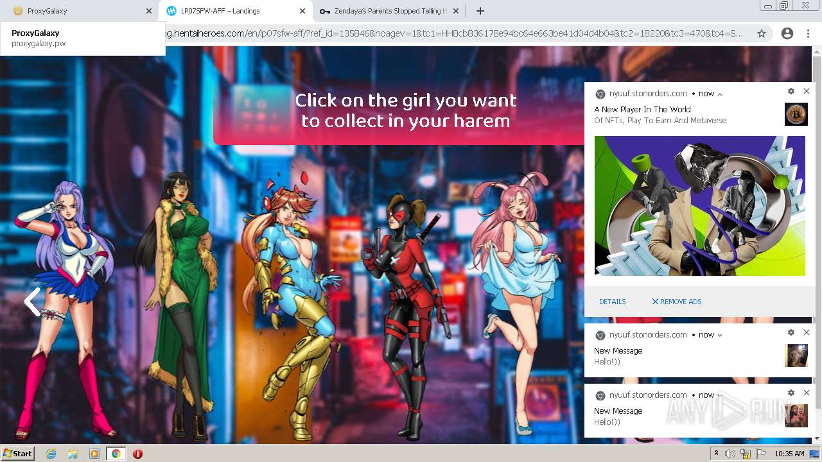Show hidden system tray icons
Viewport: 822px width, 462px height.
tap(717, 454)
